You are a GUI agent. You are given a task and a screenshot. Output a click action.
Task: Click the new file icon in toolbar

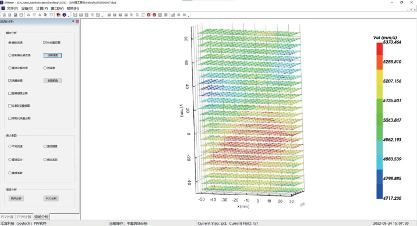pos(4,15)
